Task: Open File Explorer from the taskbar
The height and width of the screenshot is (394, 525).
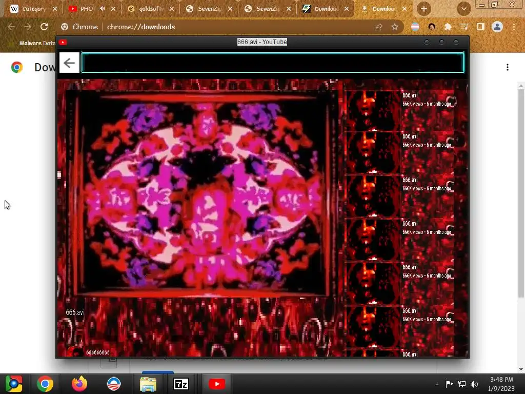Action: point(148,384)
